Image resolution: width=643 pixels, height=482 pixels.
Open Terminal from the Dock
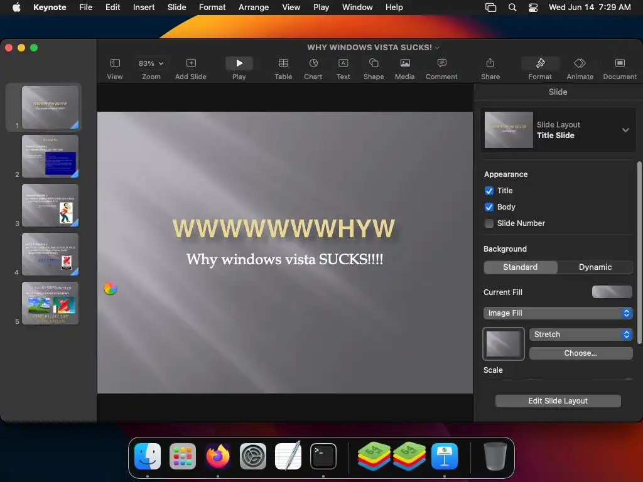click(x=323, y=456)
